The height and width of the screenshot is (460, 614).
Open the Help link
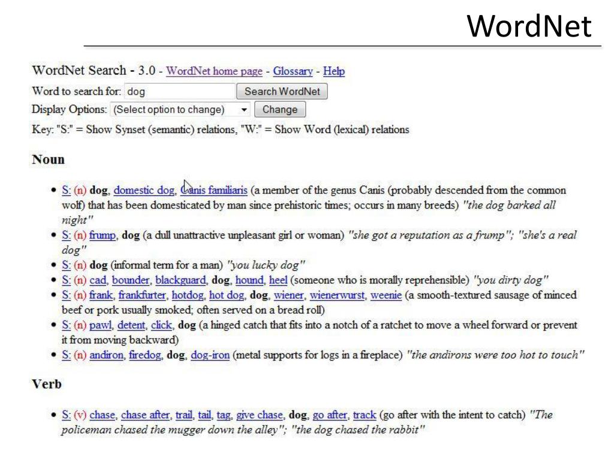click(x=334, y=71)
